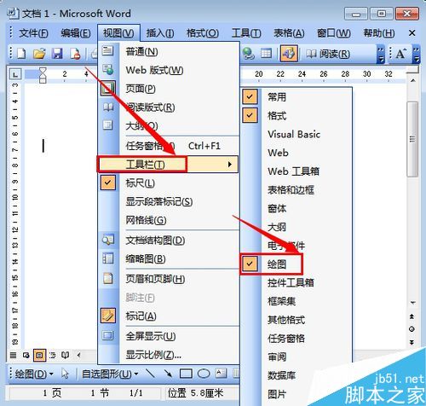Open the 插入 menu

160,33
